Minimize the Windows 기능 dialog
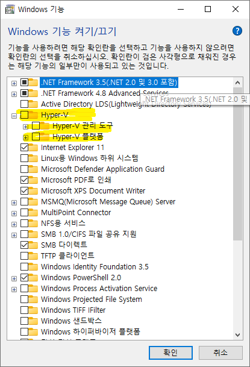 pyautogui.click(x=181, y=10)
